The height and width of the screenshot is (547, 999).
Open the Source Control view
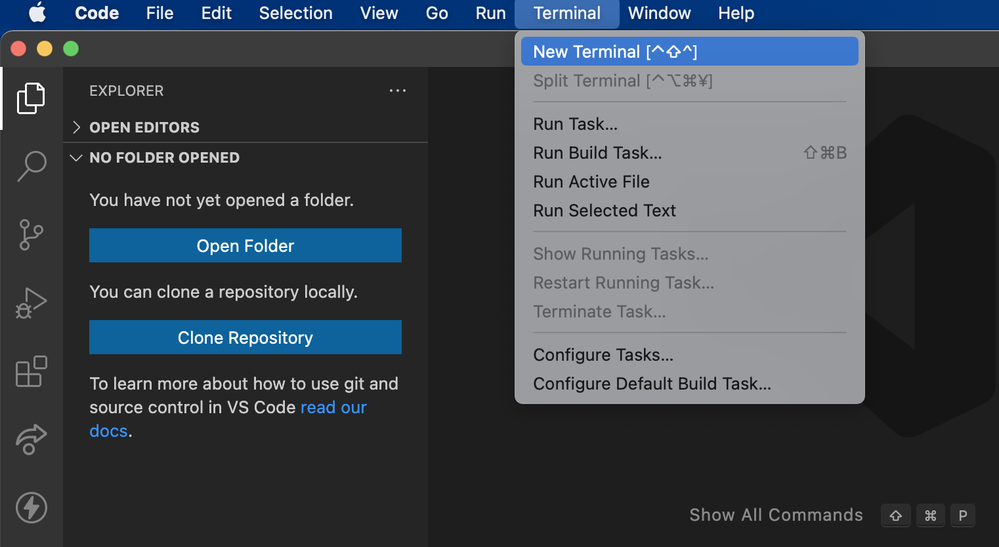(x=31, y=235)
